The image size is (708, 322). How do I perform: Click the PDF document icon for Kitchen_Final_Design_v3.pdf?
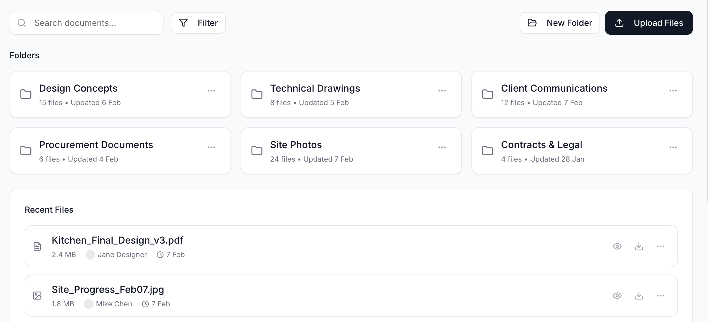37,246
